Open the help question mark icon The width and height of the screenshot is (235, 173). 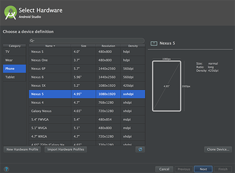coord(6,169)
